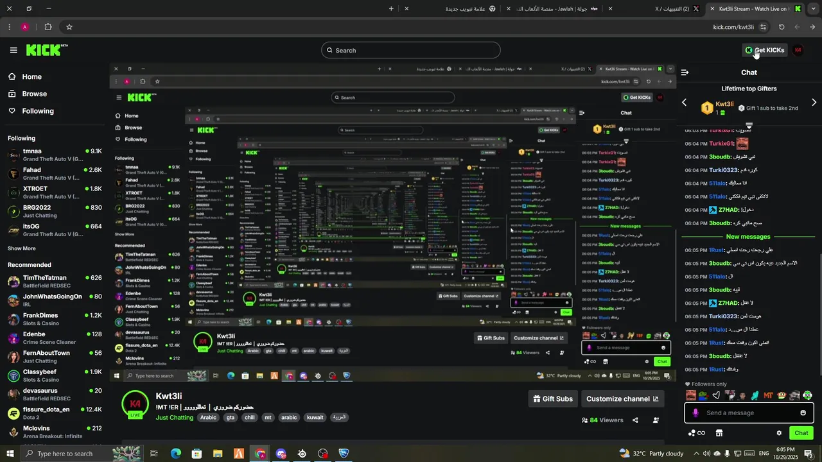
Task: Focus the Kick Search field
Action: point(411,50)
